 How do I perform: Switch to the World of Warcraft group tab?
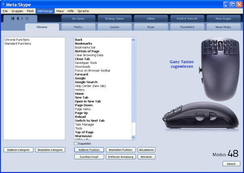coord(187,18)
